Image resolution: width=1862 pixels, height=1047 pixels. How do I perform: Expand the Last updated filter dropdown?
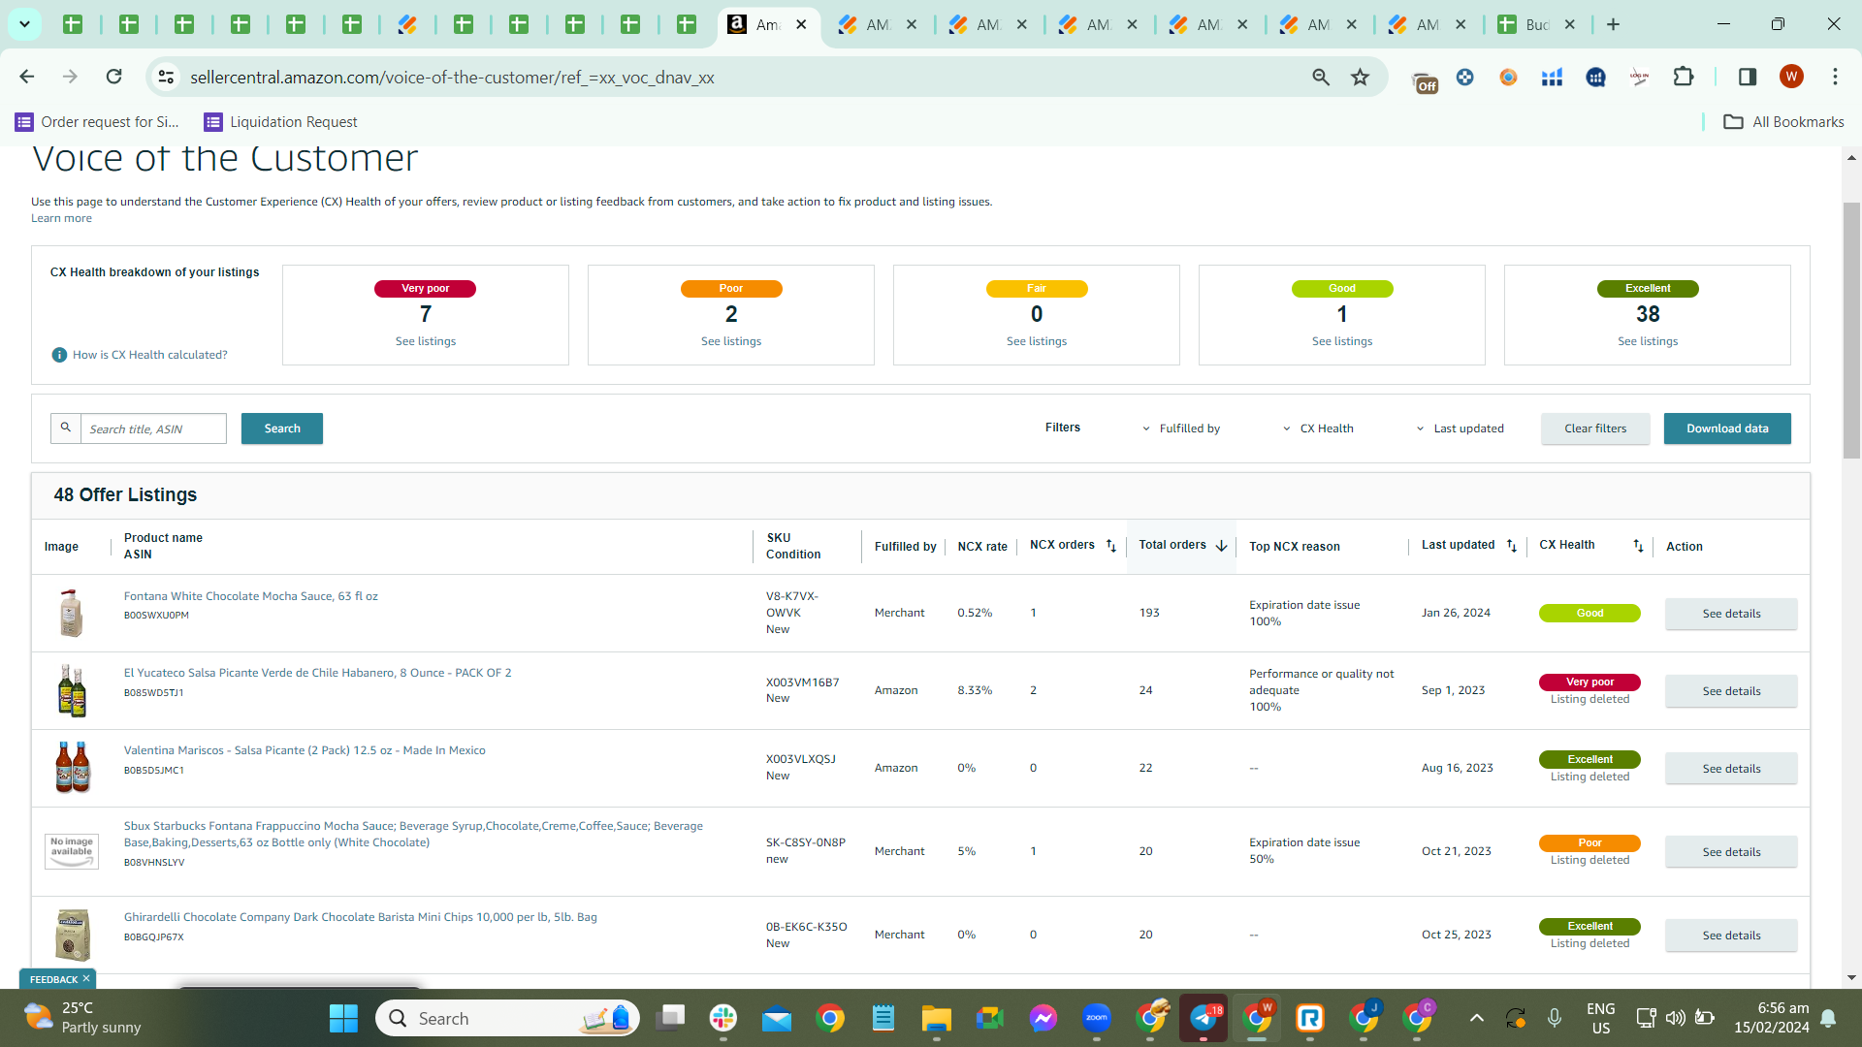coord(1460,428)
